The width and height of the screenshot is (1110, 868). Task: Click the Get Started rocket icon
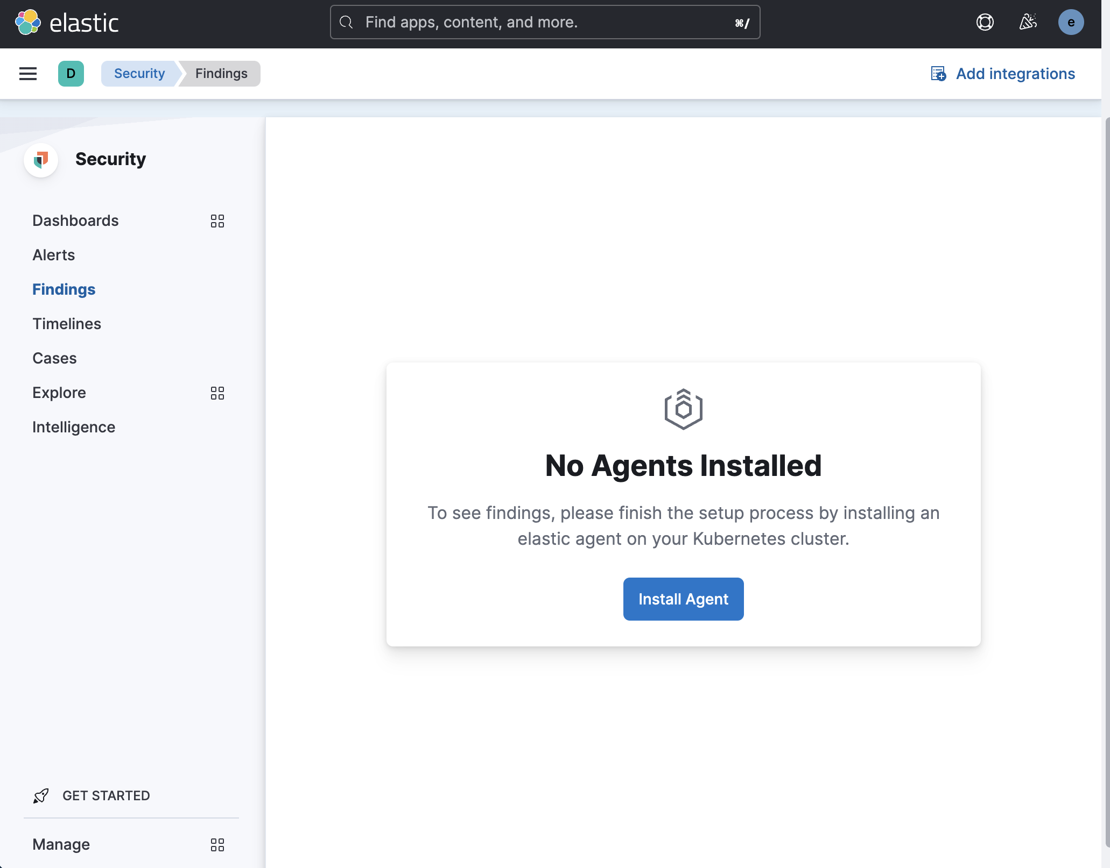click(40, 795)
